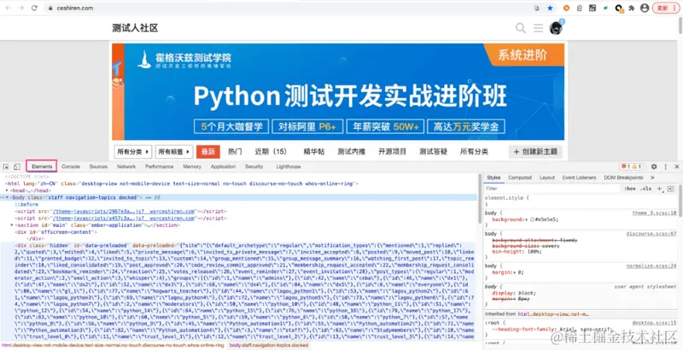Click the 近期 (15) nav link

271,152
